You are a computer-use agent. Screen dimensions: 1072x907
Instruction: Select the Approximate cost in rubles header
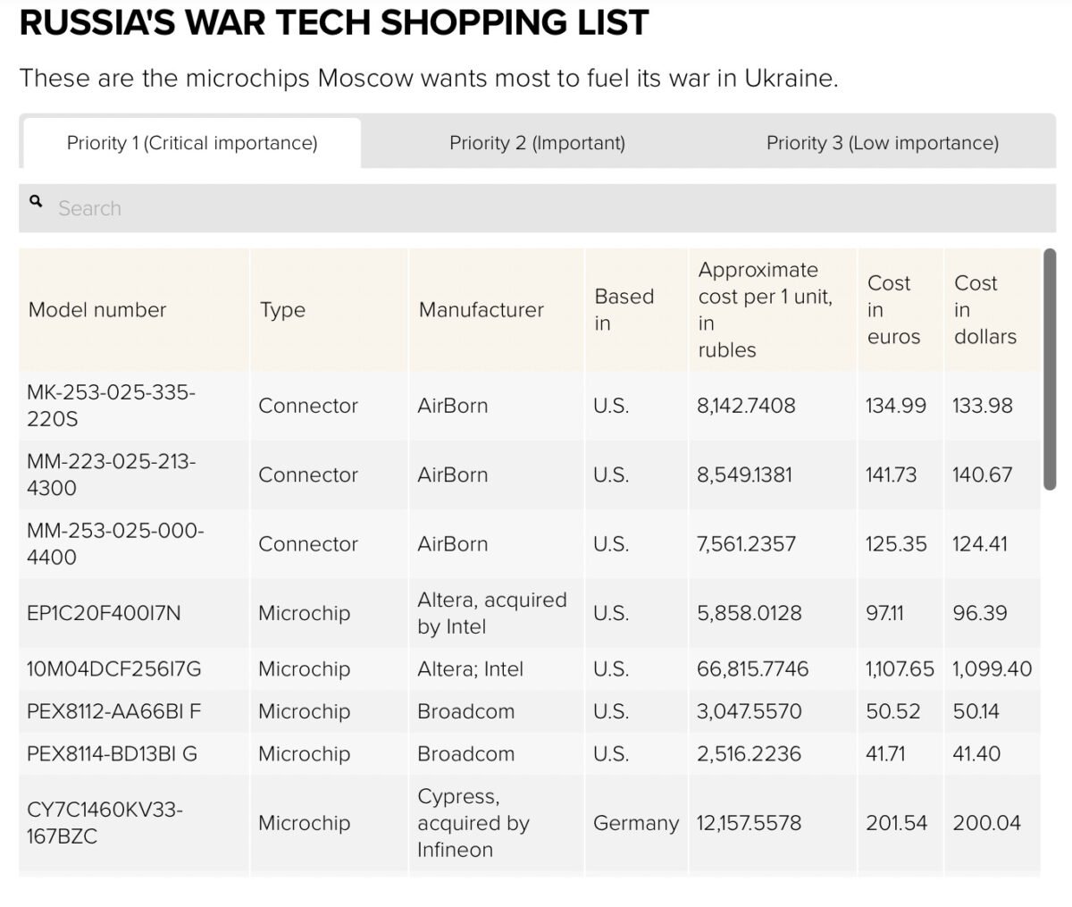(765, 309)
